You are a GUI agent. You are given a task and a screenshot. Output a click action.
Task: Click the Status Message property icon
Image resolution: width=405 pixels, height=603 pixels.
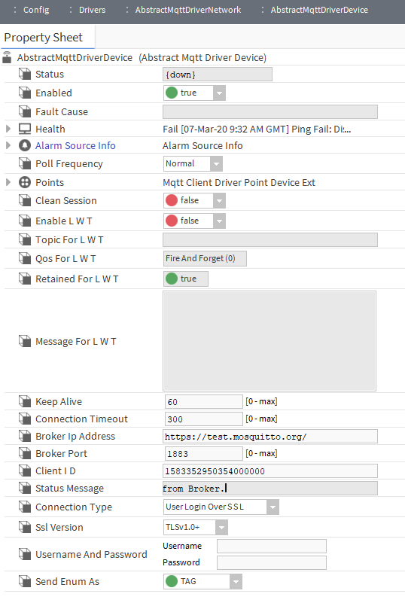click(x=25, y=488)
